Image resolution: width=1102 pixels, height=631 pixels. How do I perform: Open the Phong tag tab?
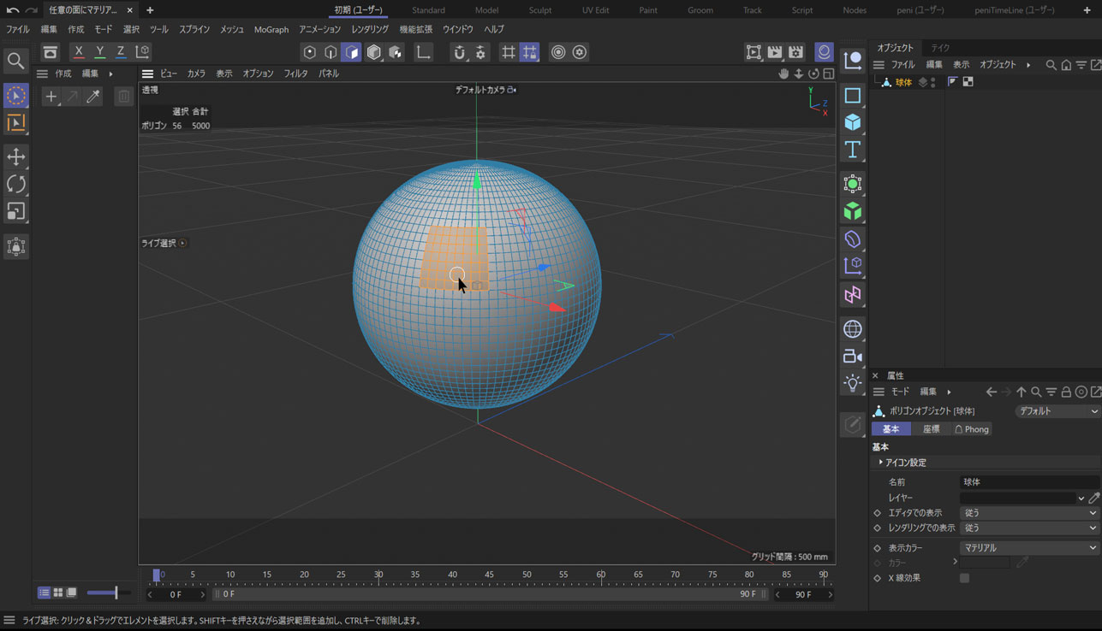(972, 429)
